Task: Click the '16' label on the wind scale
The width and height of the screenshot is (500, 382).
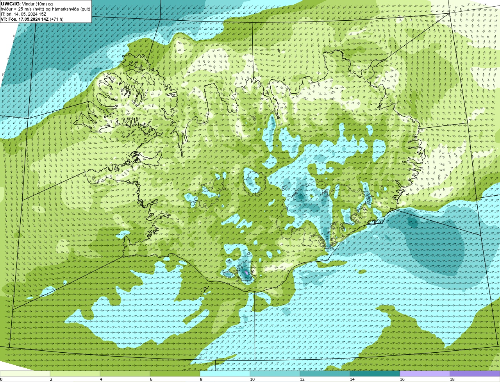Action: (402, 379)
